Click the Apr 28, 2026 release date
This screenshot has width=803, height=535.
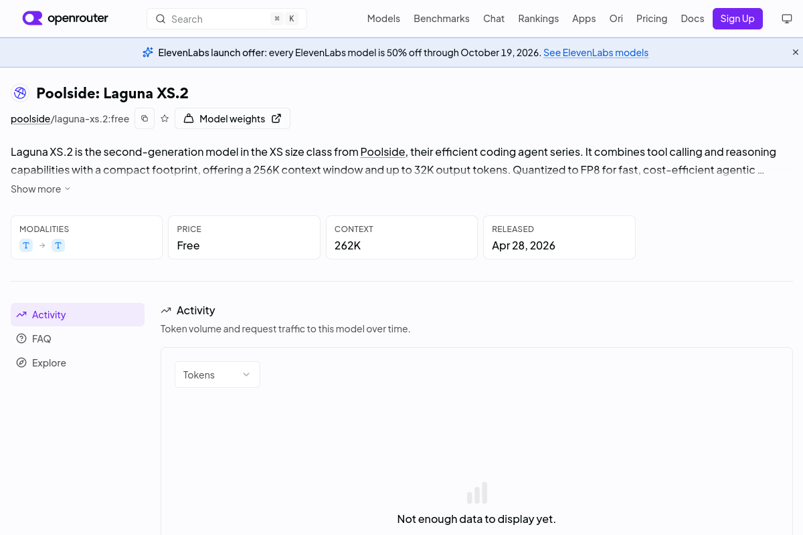(x=524, y=245)
